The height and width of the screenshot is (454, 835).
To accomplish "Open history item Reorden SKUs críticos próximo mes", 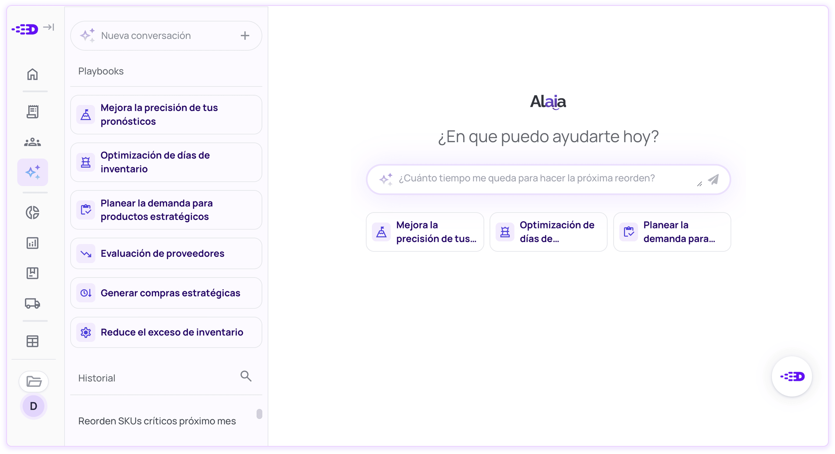I will coord(157,421).
